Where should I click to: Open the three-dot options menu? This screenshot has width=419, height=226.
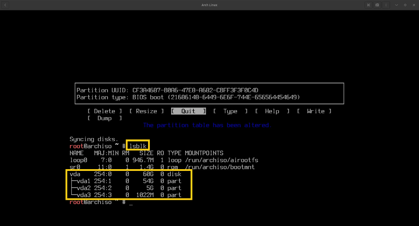pos(386,5)
